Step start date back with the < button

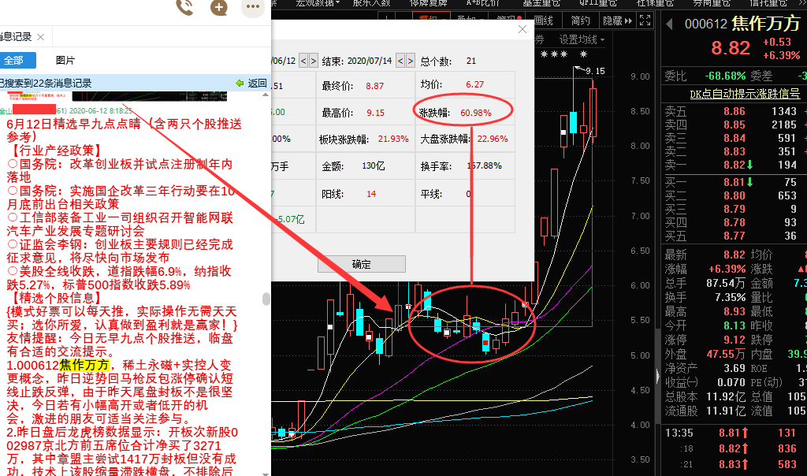click(x=303, y=61)
